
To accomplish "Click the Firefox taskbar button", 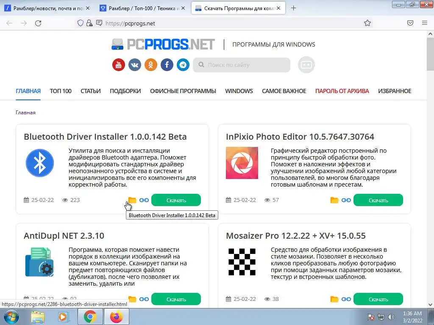I will click(117, 317).
